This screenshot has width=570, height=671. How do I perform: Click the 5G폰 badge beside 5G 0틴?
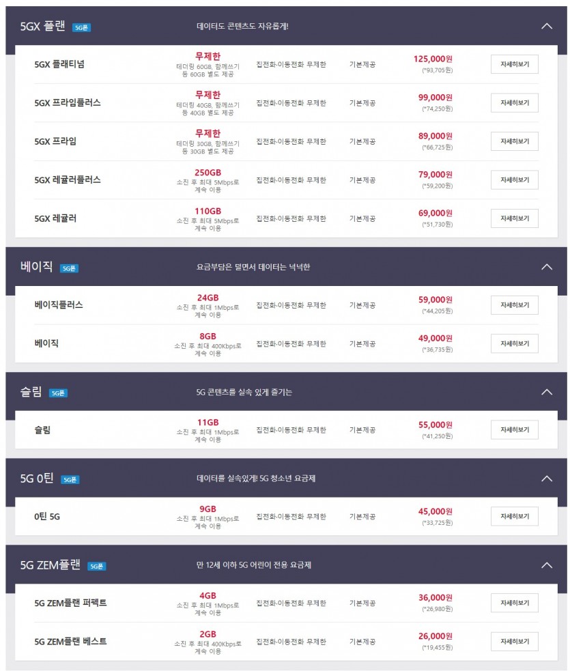click(70, 480)
